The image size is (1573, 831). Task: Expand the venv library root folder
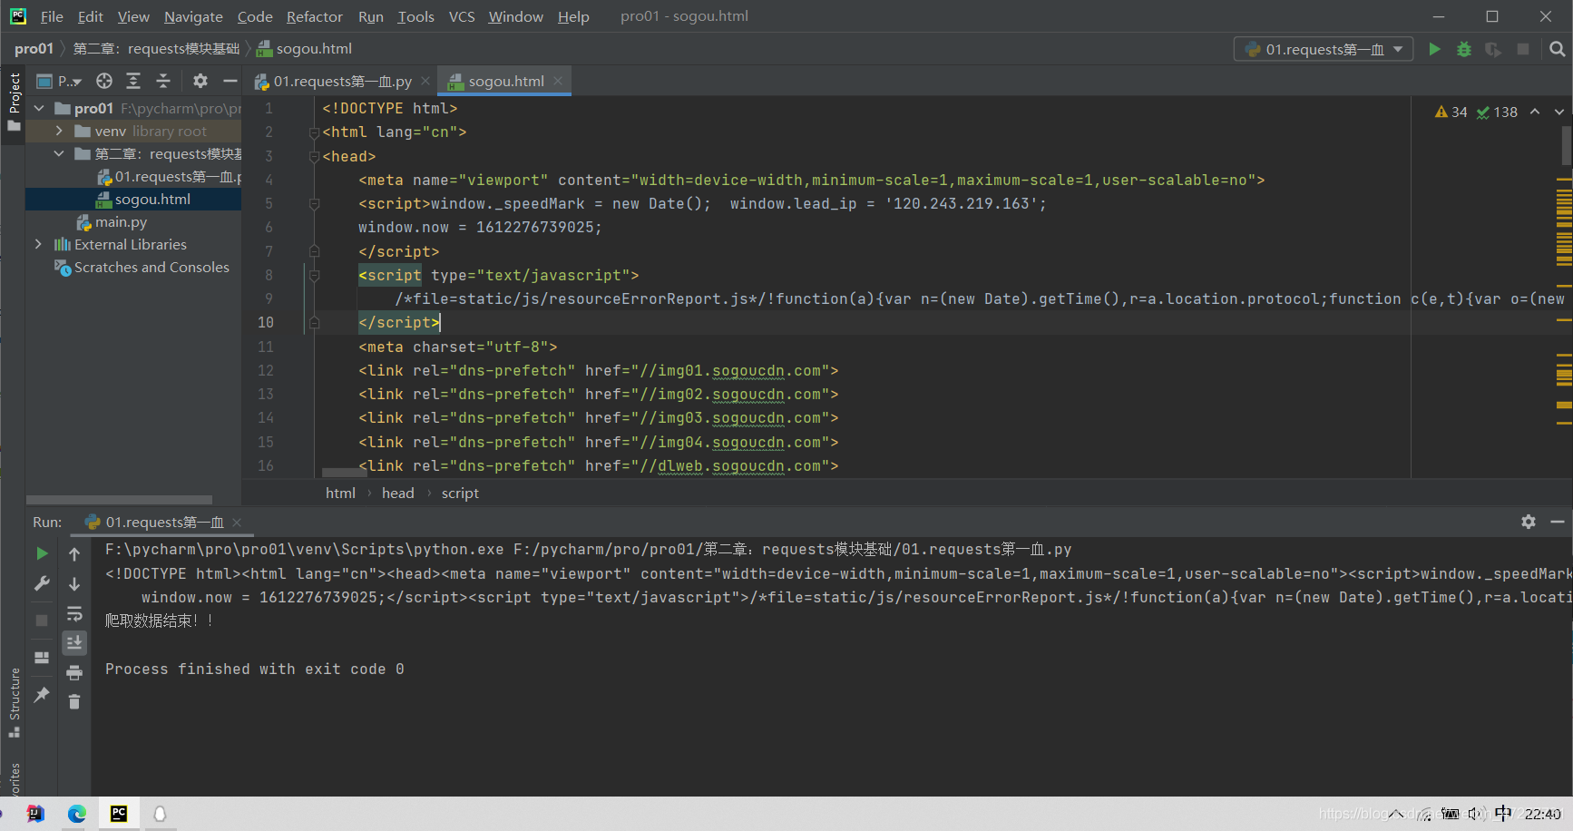click(59, 131)
